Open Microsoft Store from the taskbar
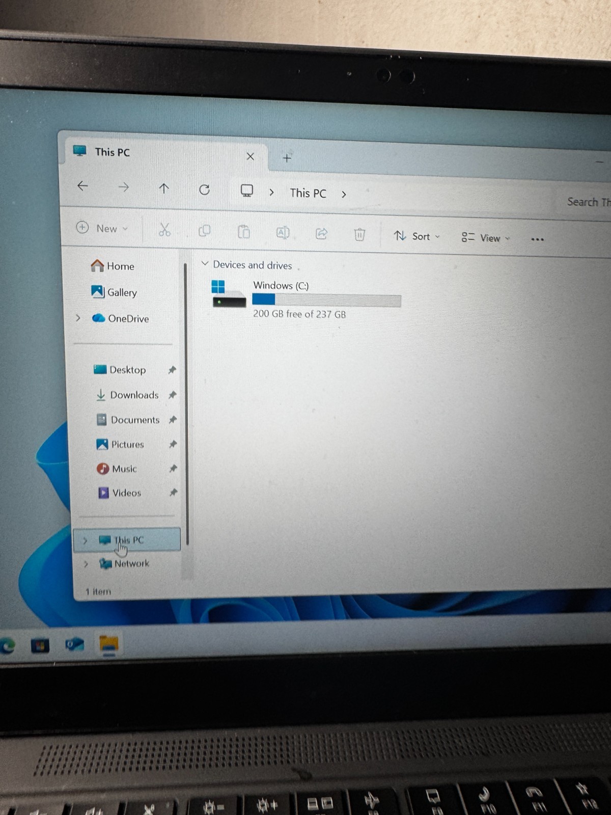 tap(40, 646)
